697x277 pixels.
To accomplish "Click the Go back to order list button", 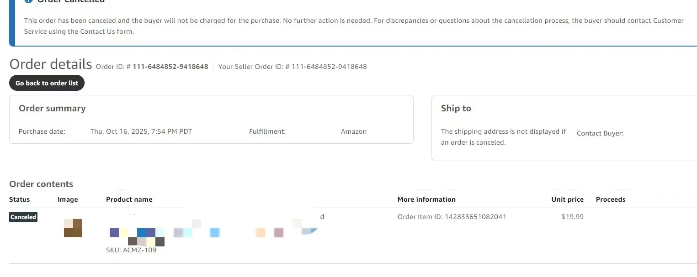I will 47,83.
